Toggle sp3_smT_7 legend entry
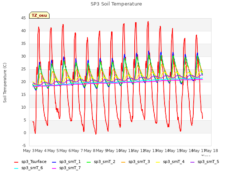Viewport: 233px width, 175px height. pos(66,168)
